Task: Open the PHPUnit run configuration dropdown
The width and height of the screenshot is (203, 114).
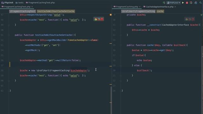Action: 174,3
